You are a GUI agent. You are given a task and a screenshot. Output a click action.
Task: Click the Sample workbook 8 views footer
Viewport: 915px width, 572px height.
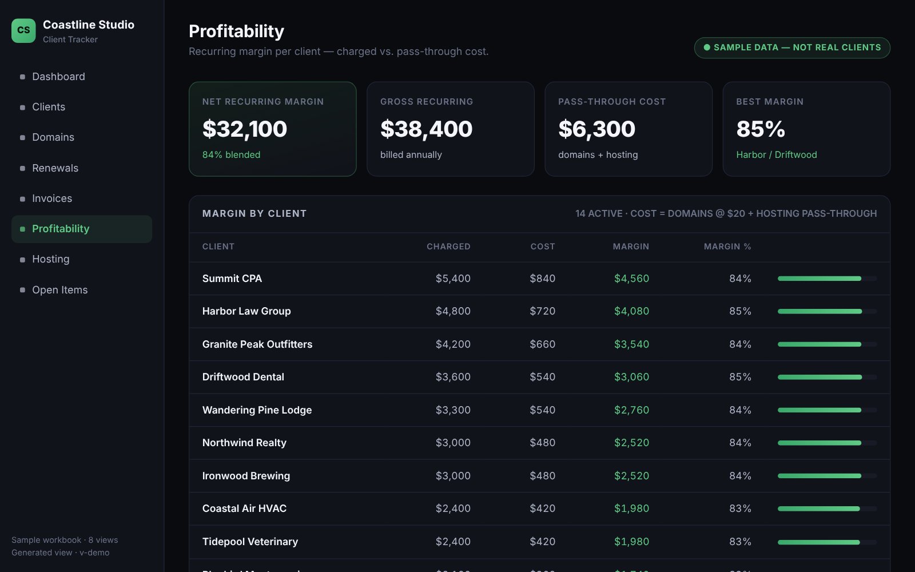click(x=65, y=540)
